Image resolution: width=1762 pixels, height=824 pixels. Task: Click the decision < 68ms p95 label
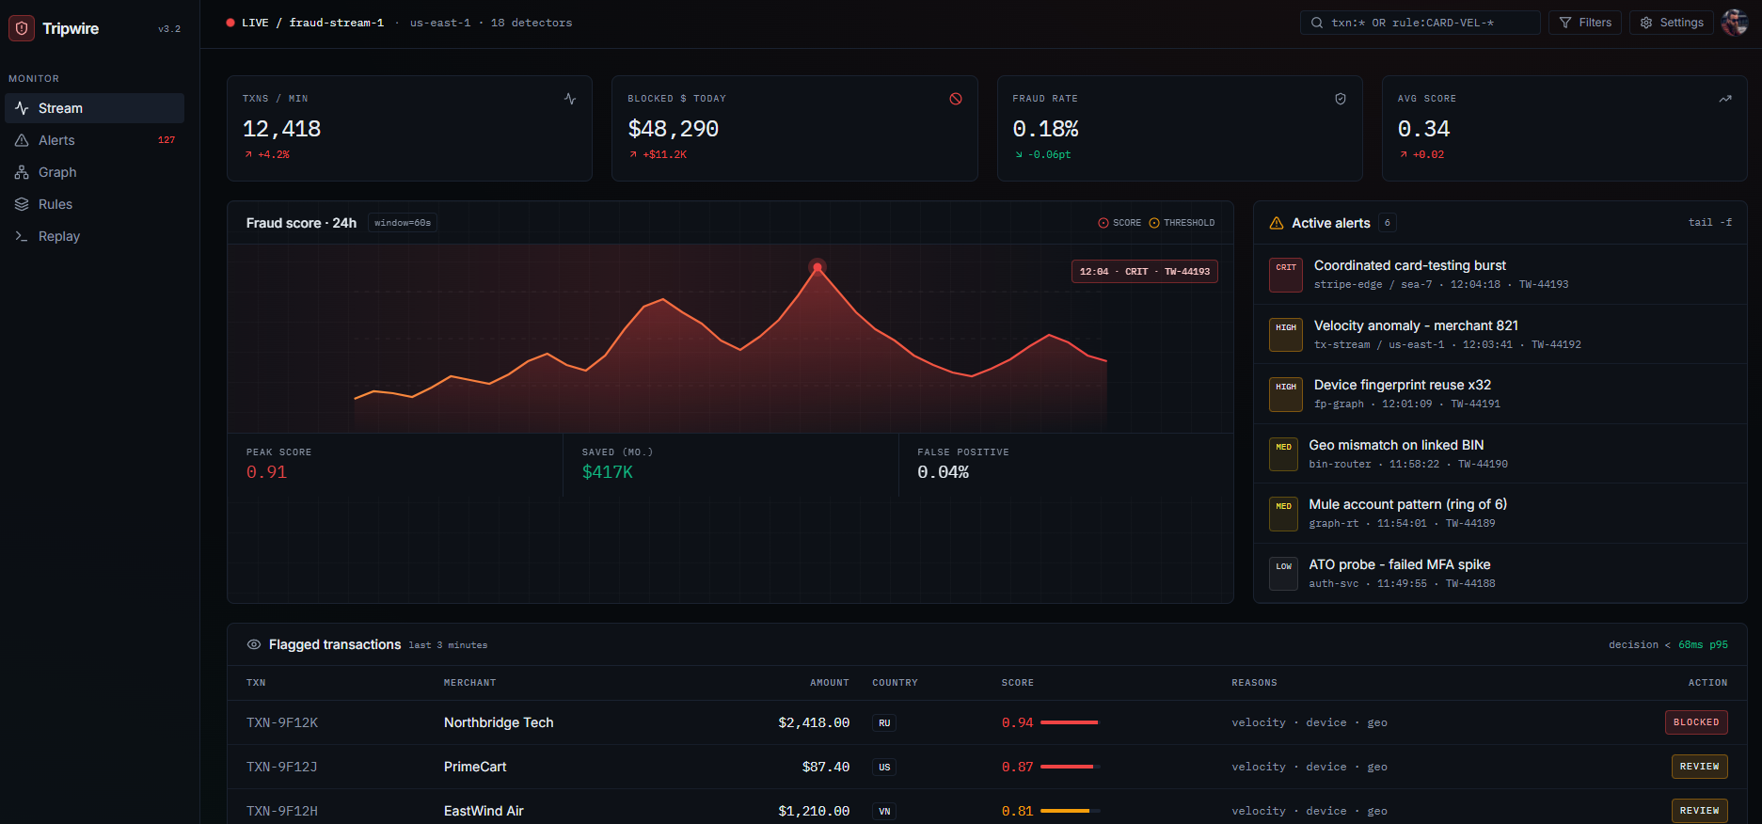point(1668,645)
